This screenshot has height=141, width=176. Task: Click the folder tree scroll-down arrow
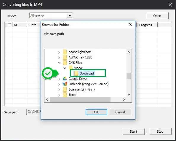(129, 95)
